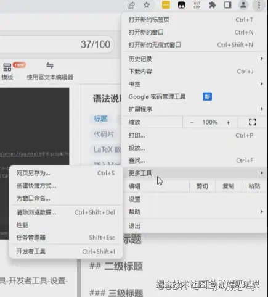Screen dimensions: 268x297
Task: Click the 代码片 syntax tag
Action: click(104, 134)
